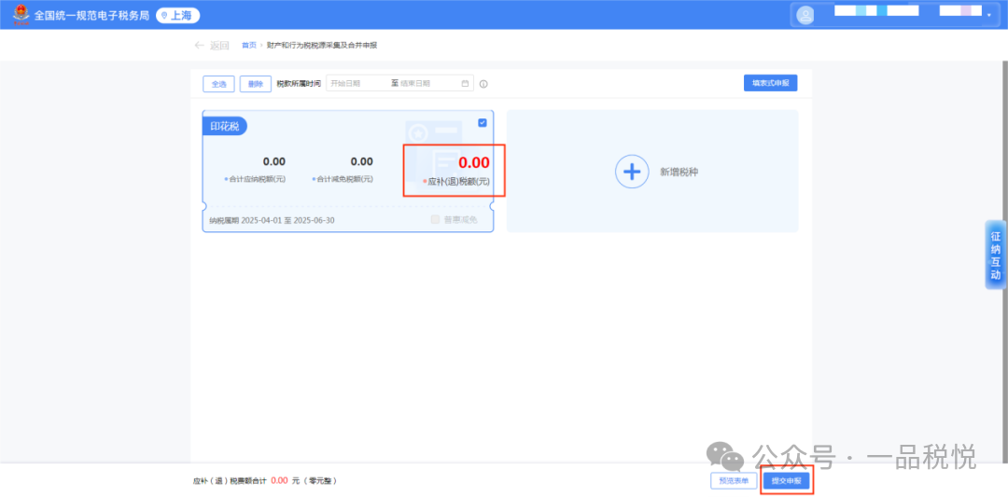Click the 预览表单 button
Screen dimensions: 1008x497
pos(733,481)
